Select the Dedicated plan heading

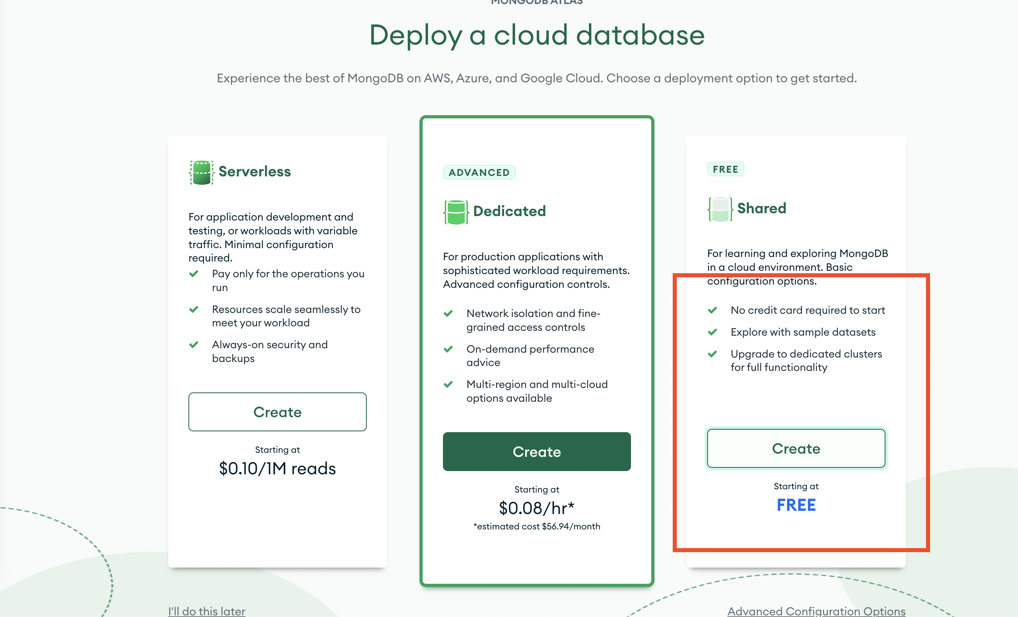(509, 211)
